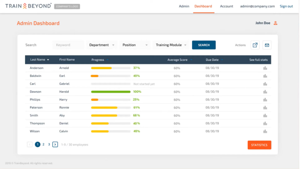Click the Train Beyond logo
Viewport: 300px width, 169px height.
point(28,6)
